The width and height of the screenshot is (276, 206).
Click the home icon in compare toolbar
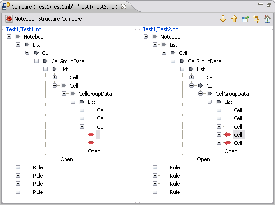267,19
